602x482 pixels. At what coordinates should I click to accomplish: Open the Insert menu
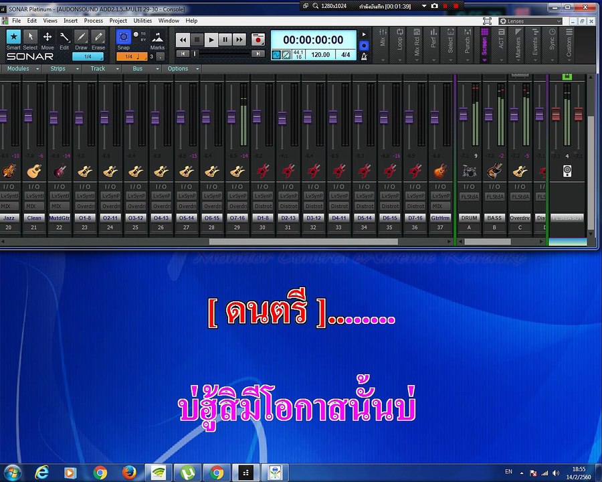pyautogui.click(x=70, y=21)
